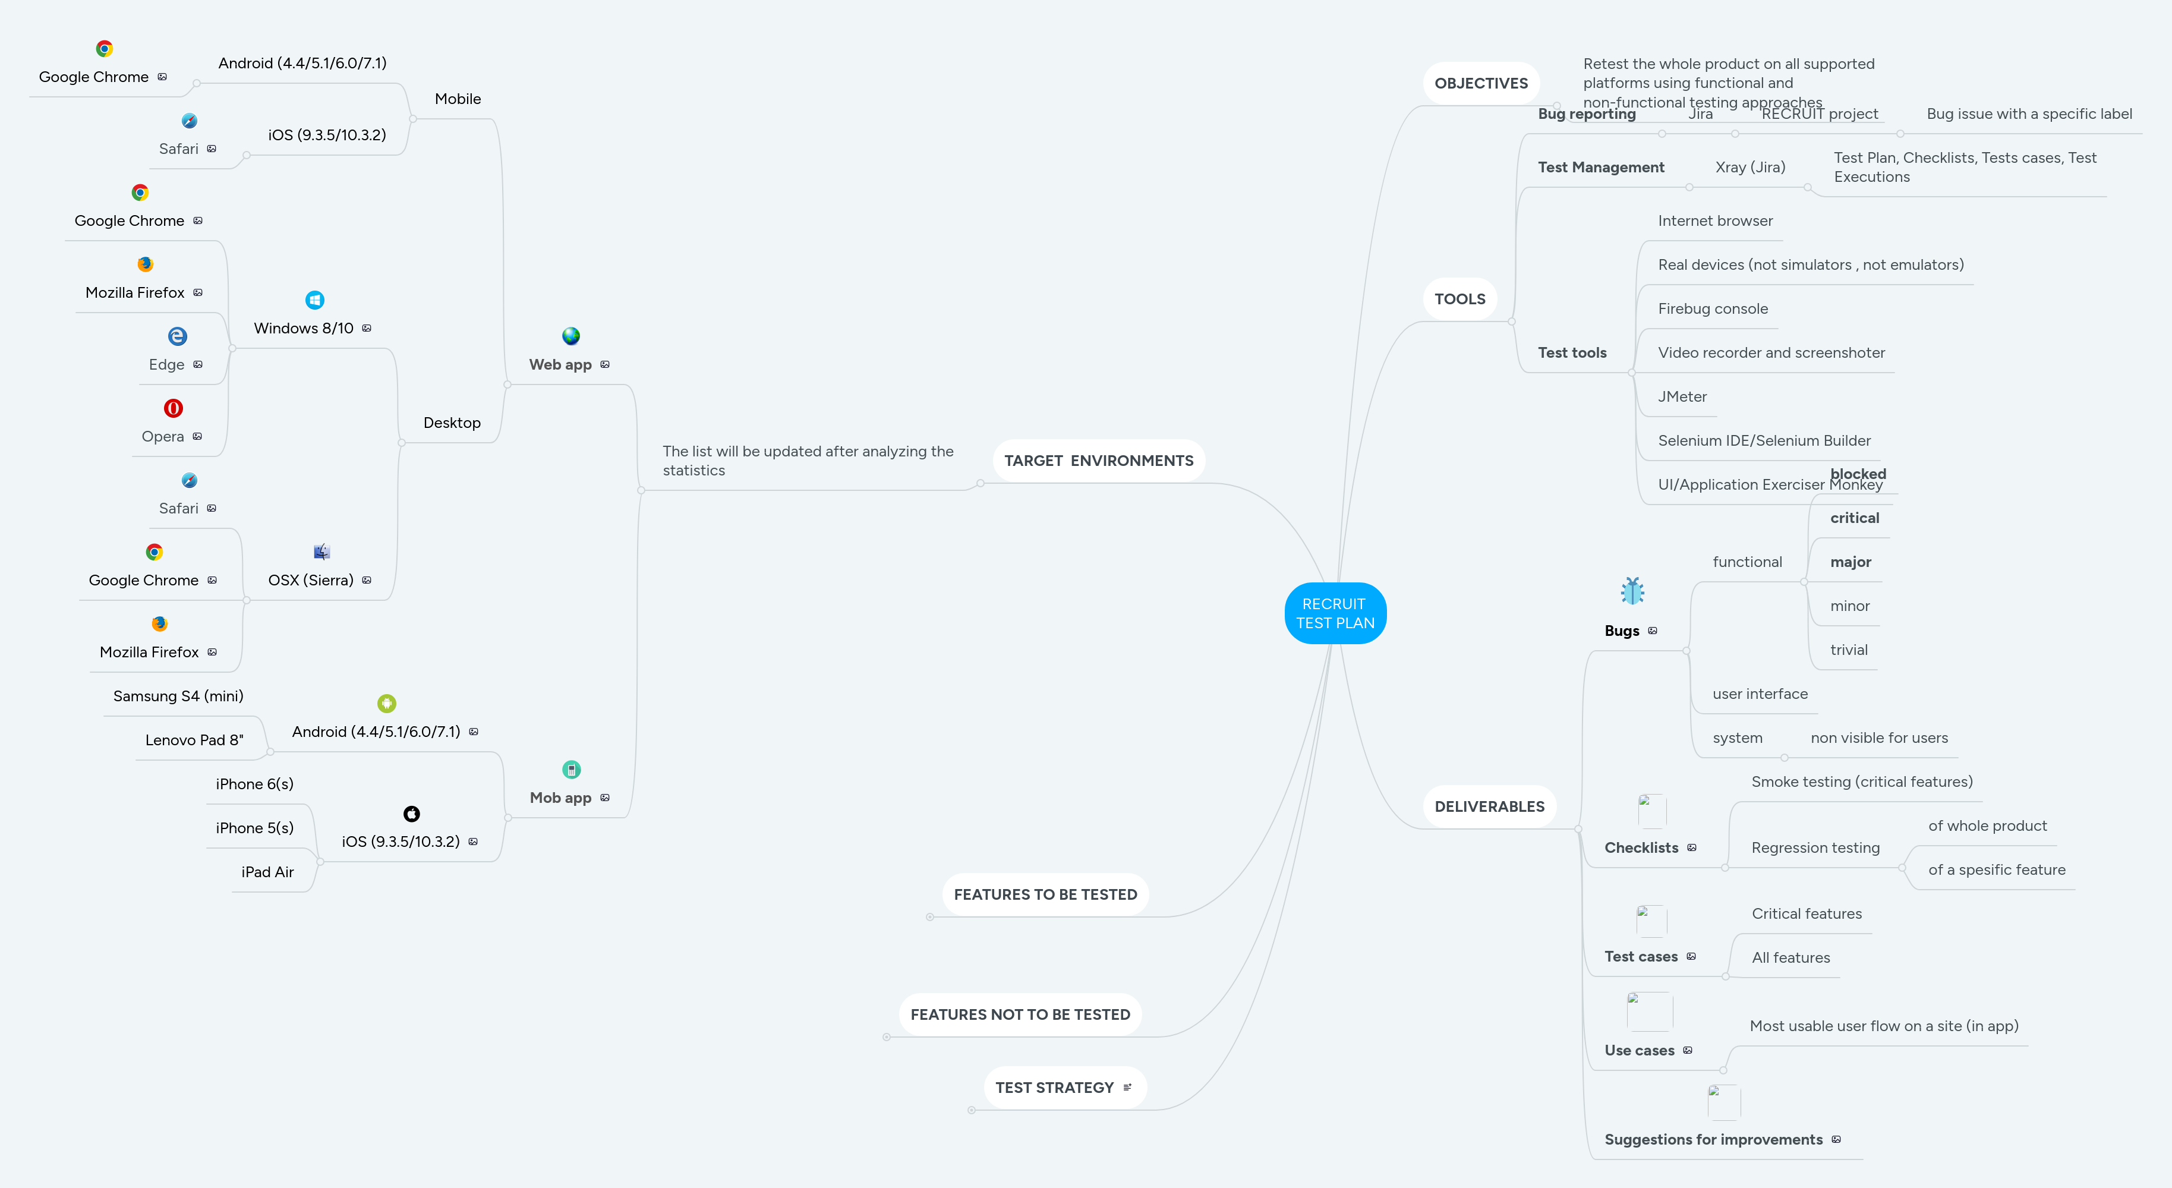This screenshot has height=1188, width=2172.
Task: Click the blue bug icon above Bugs
Action: coord(1632,591)
